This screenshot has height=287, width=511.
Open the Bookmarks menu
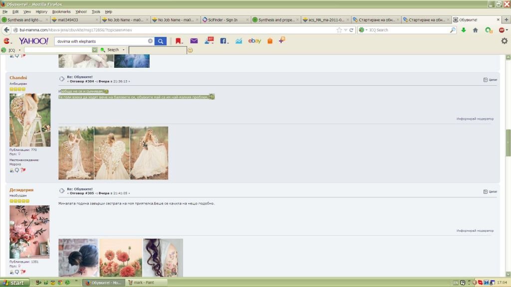[61, 11]
